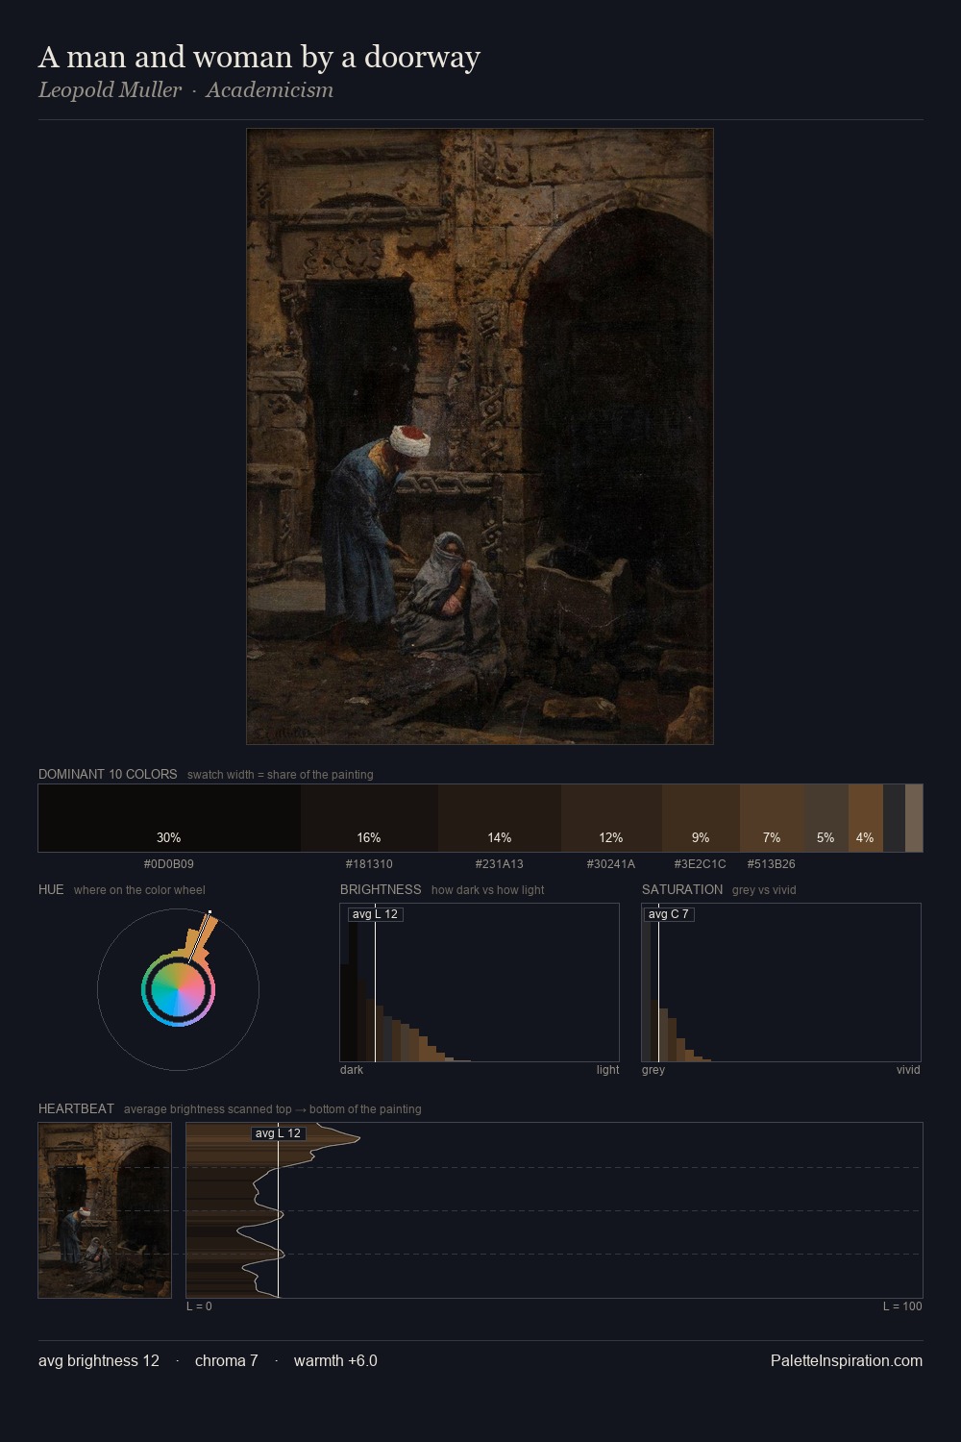Viewport: 961px width, 1442px height.
Task: Click the hex code #30241A
Action: click(x=611, y=864)
